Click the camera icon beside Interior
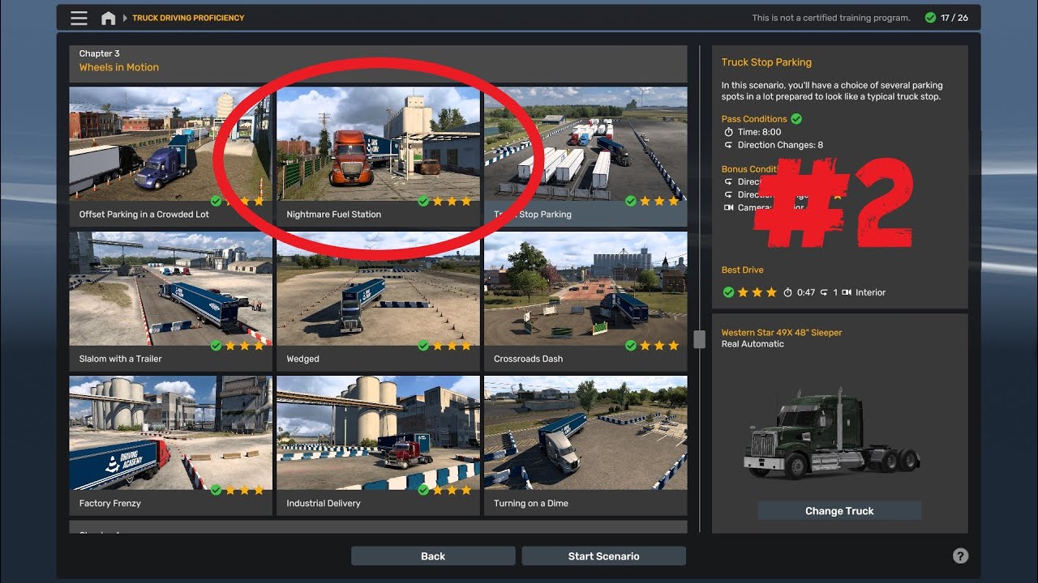Viewport: 1038px width, 583px height. coord(847,292)
